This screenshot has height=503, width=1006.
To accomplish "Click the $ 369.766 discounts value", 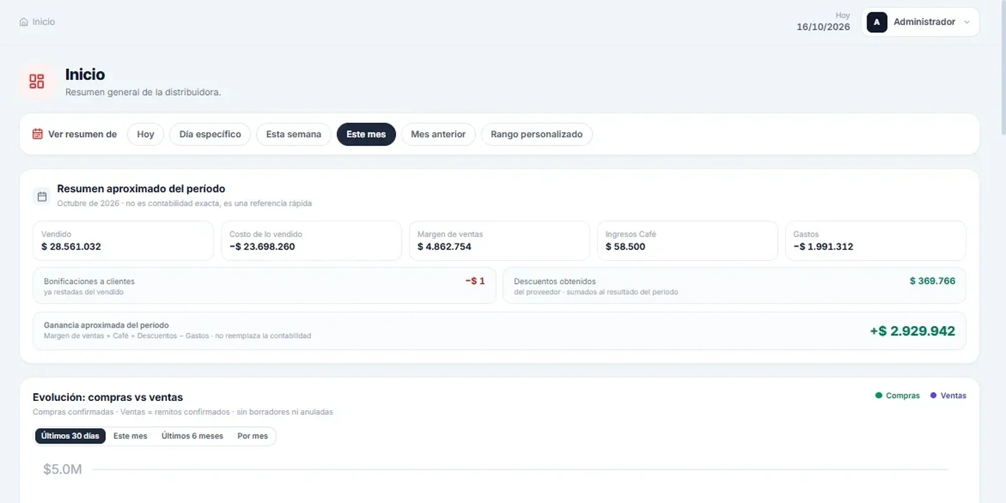I will click(933, 281).
